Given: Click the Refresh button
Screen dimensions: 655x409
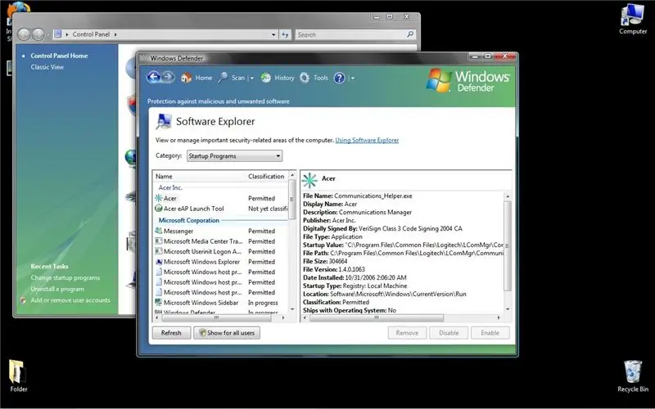Looking at the screenshot, I should [171, 333].
